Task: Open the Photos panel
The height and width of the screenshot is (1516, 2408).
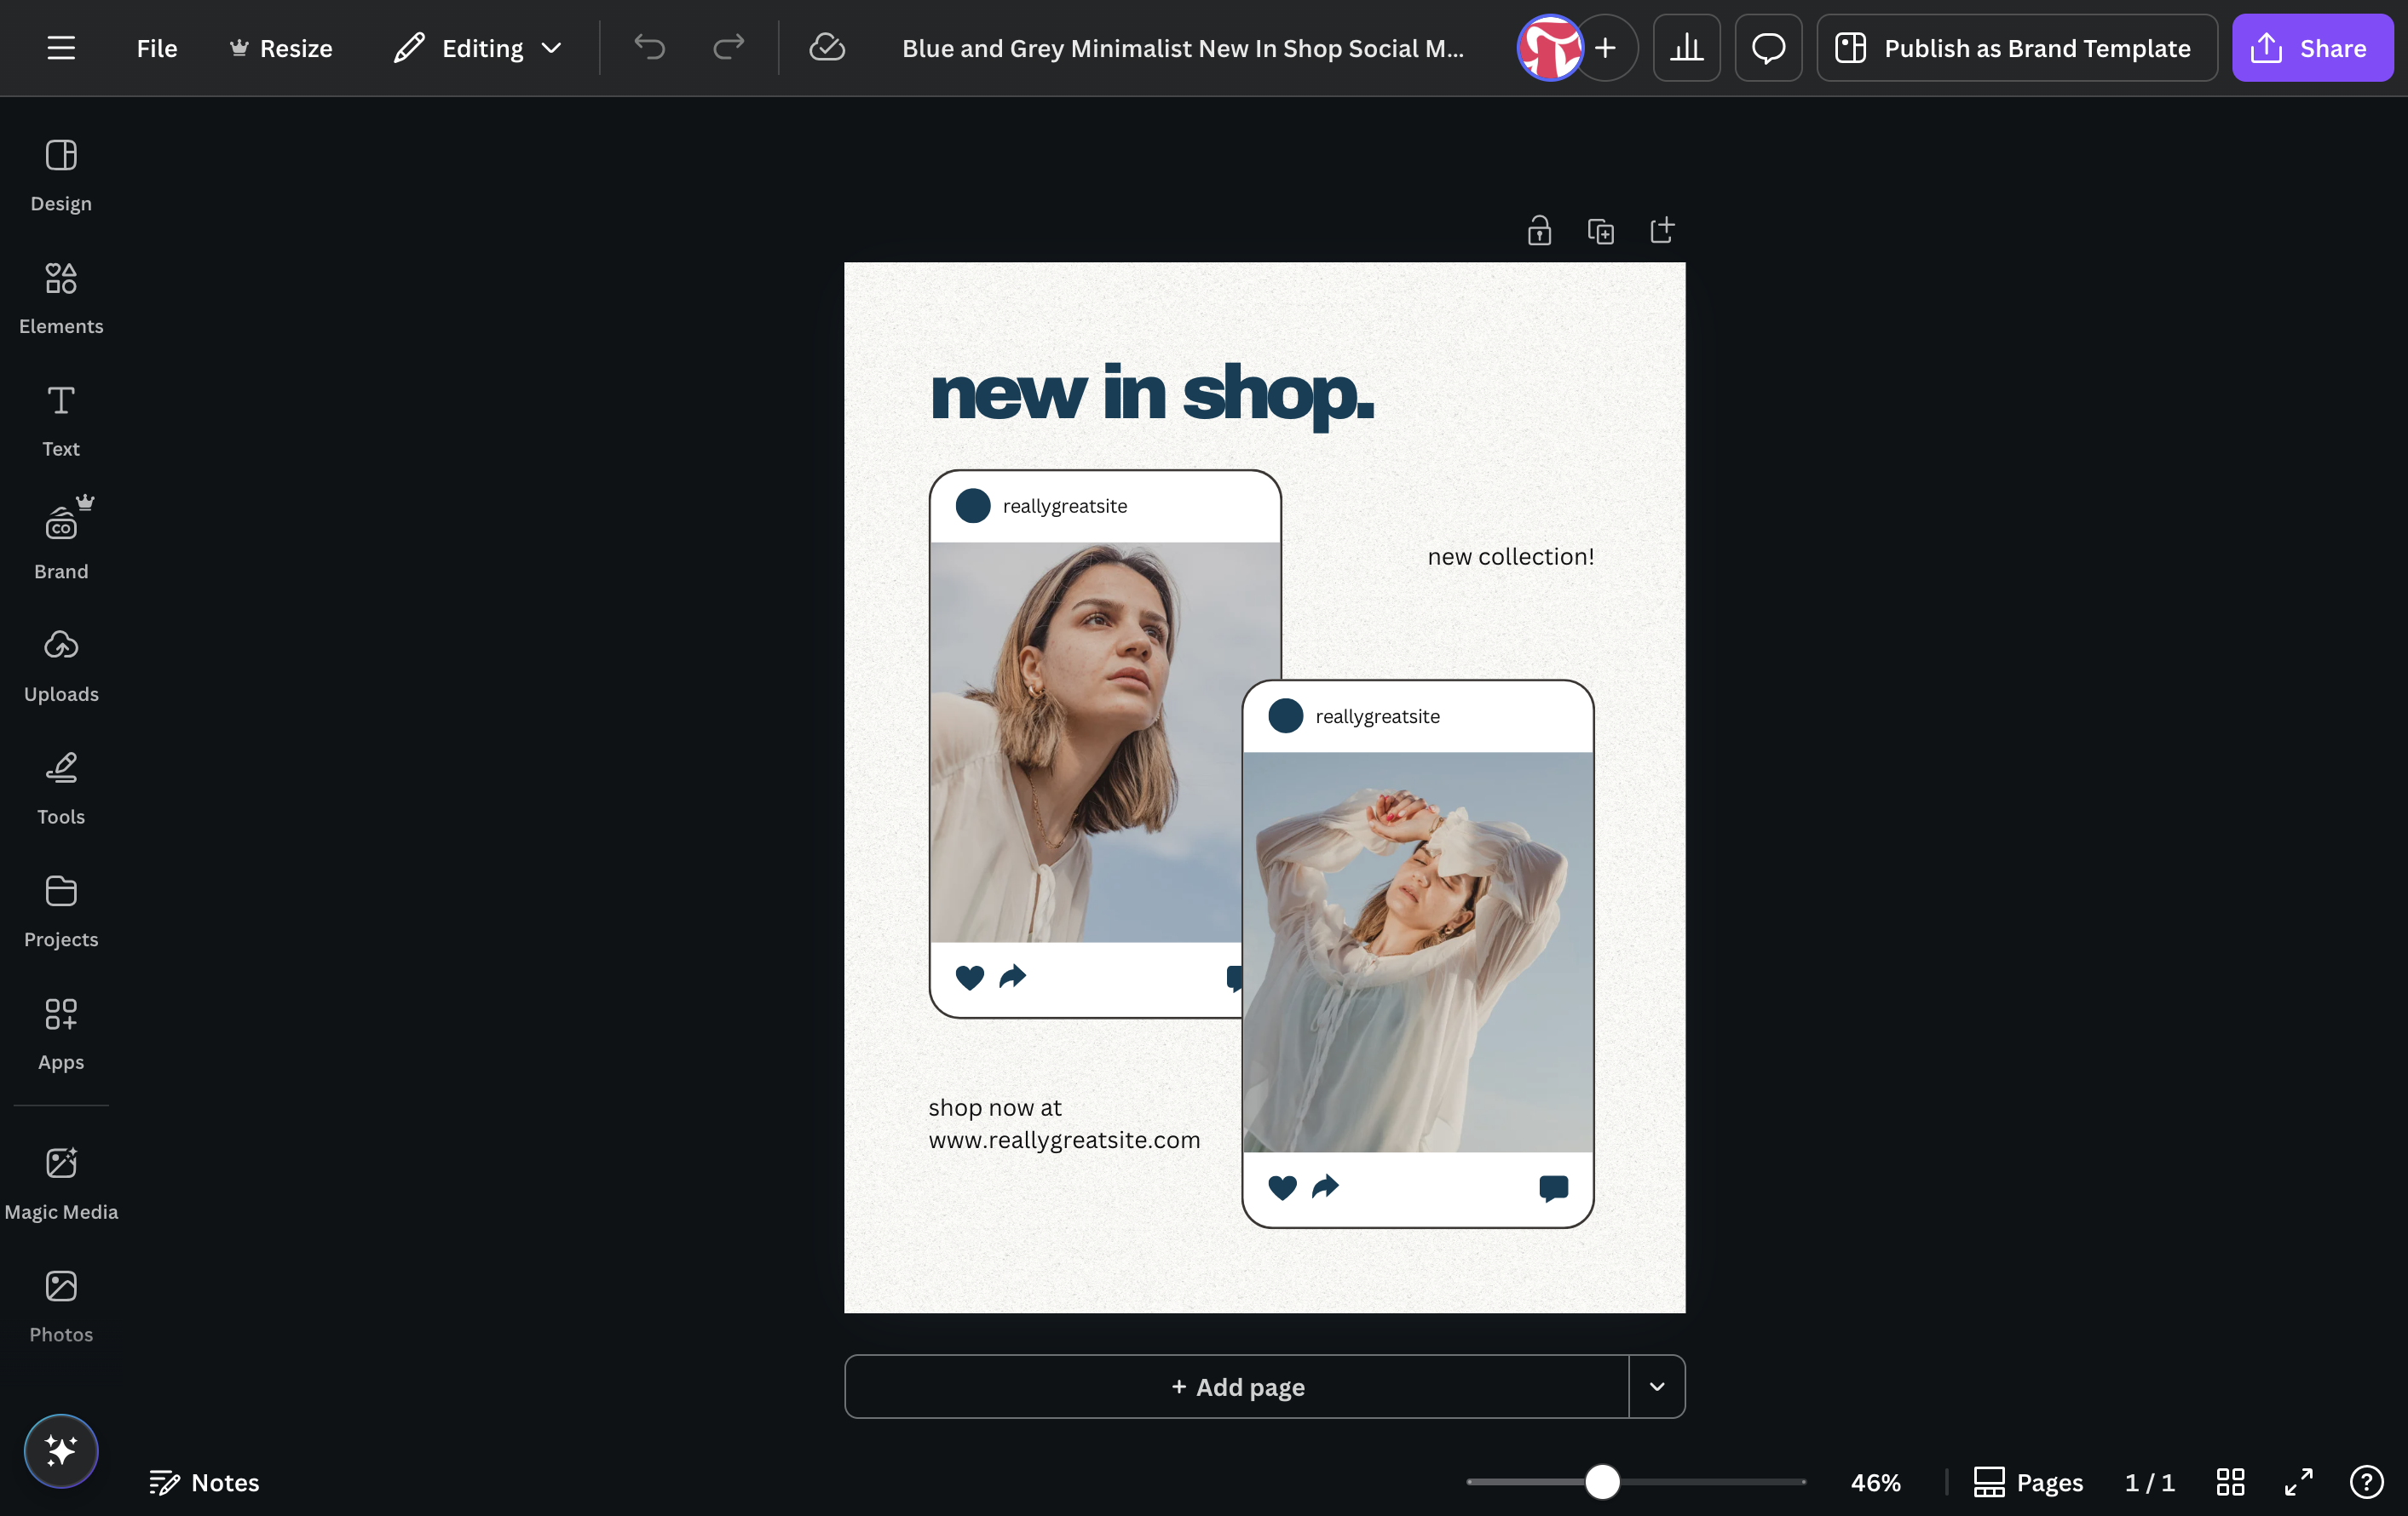Action: point(61,1306)
